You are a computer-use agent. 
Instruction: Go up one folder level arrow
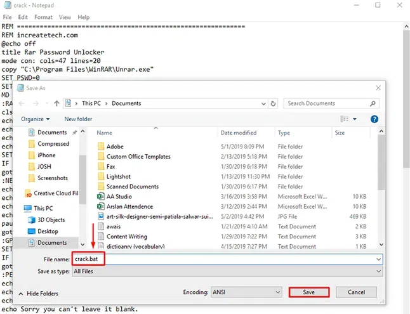56,103
